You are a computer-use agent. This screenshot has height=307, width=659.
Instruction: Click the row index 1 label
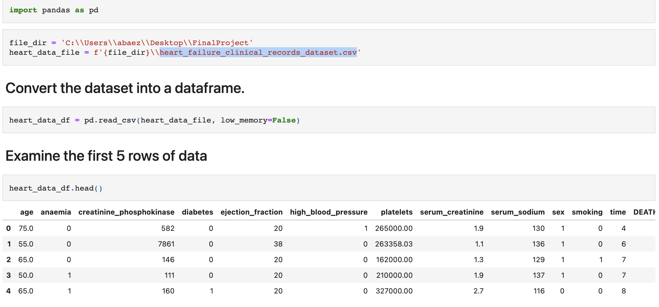point(9,244)
